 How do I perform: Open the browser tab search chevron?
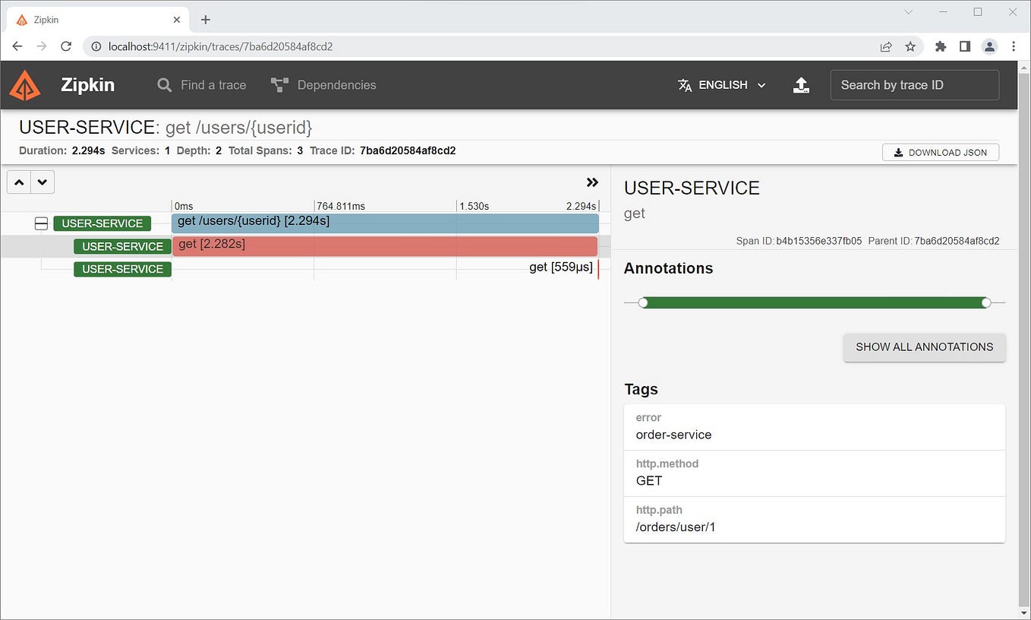tap(908, 12)
